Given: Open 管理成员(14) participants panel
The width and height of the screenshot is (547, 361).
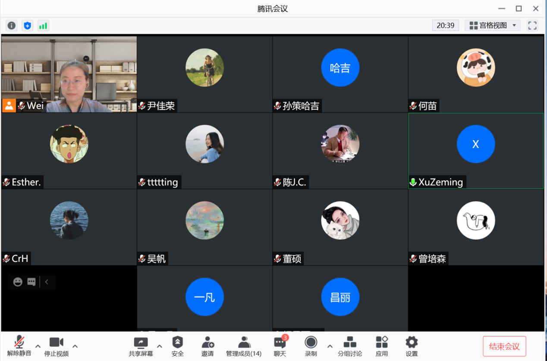Looking at the screenshot, I should pyautogui.click(x=244, y=346).
